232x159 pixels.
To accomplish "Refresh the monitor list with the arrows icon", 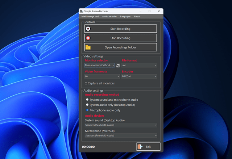I will pos(118,66).
